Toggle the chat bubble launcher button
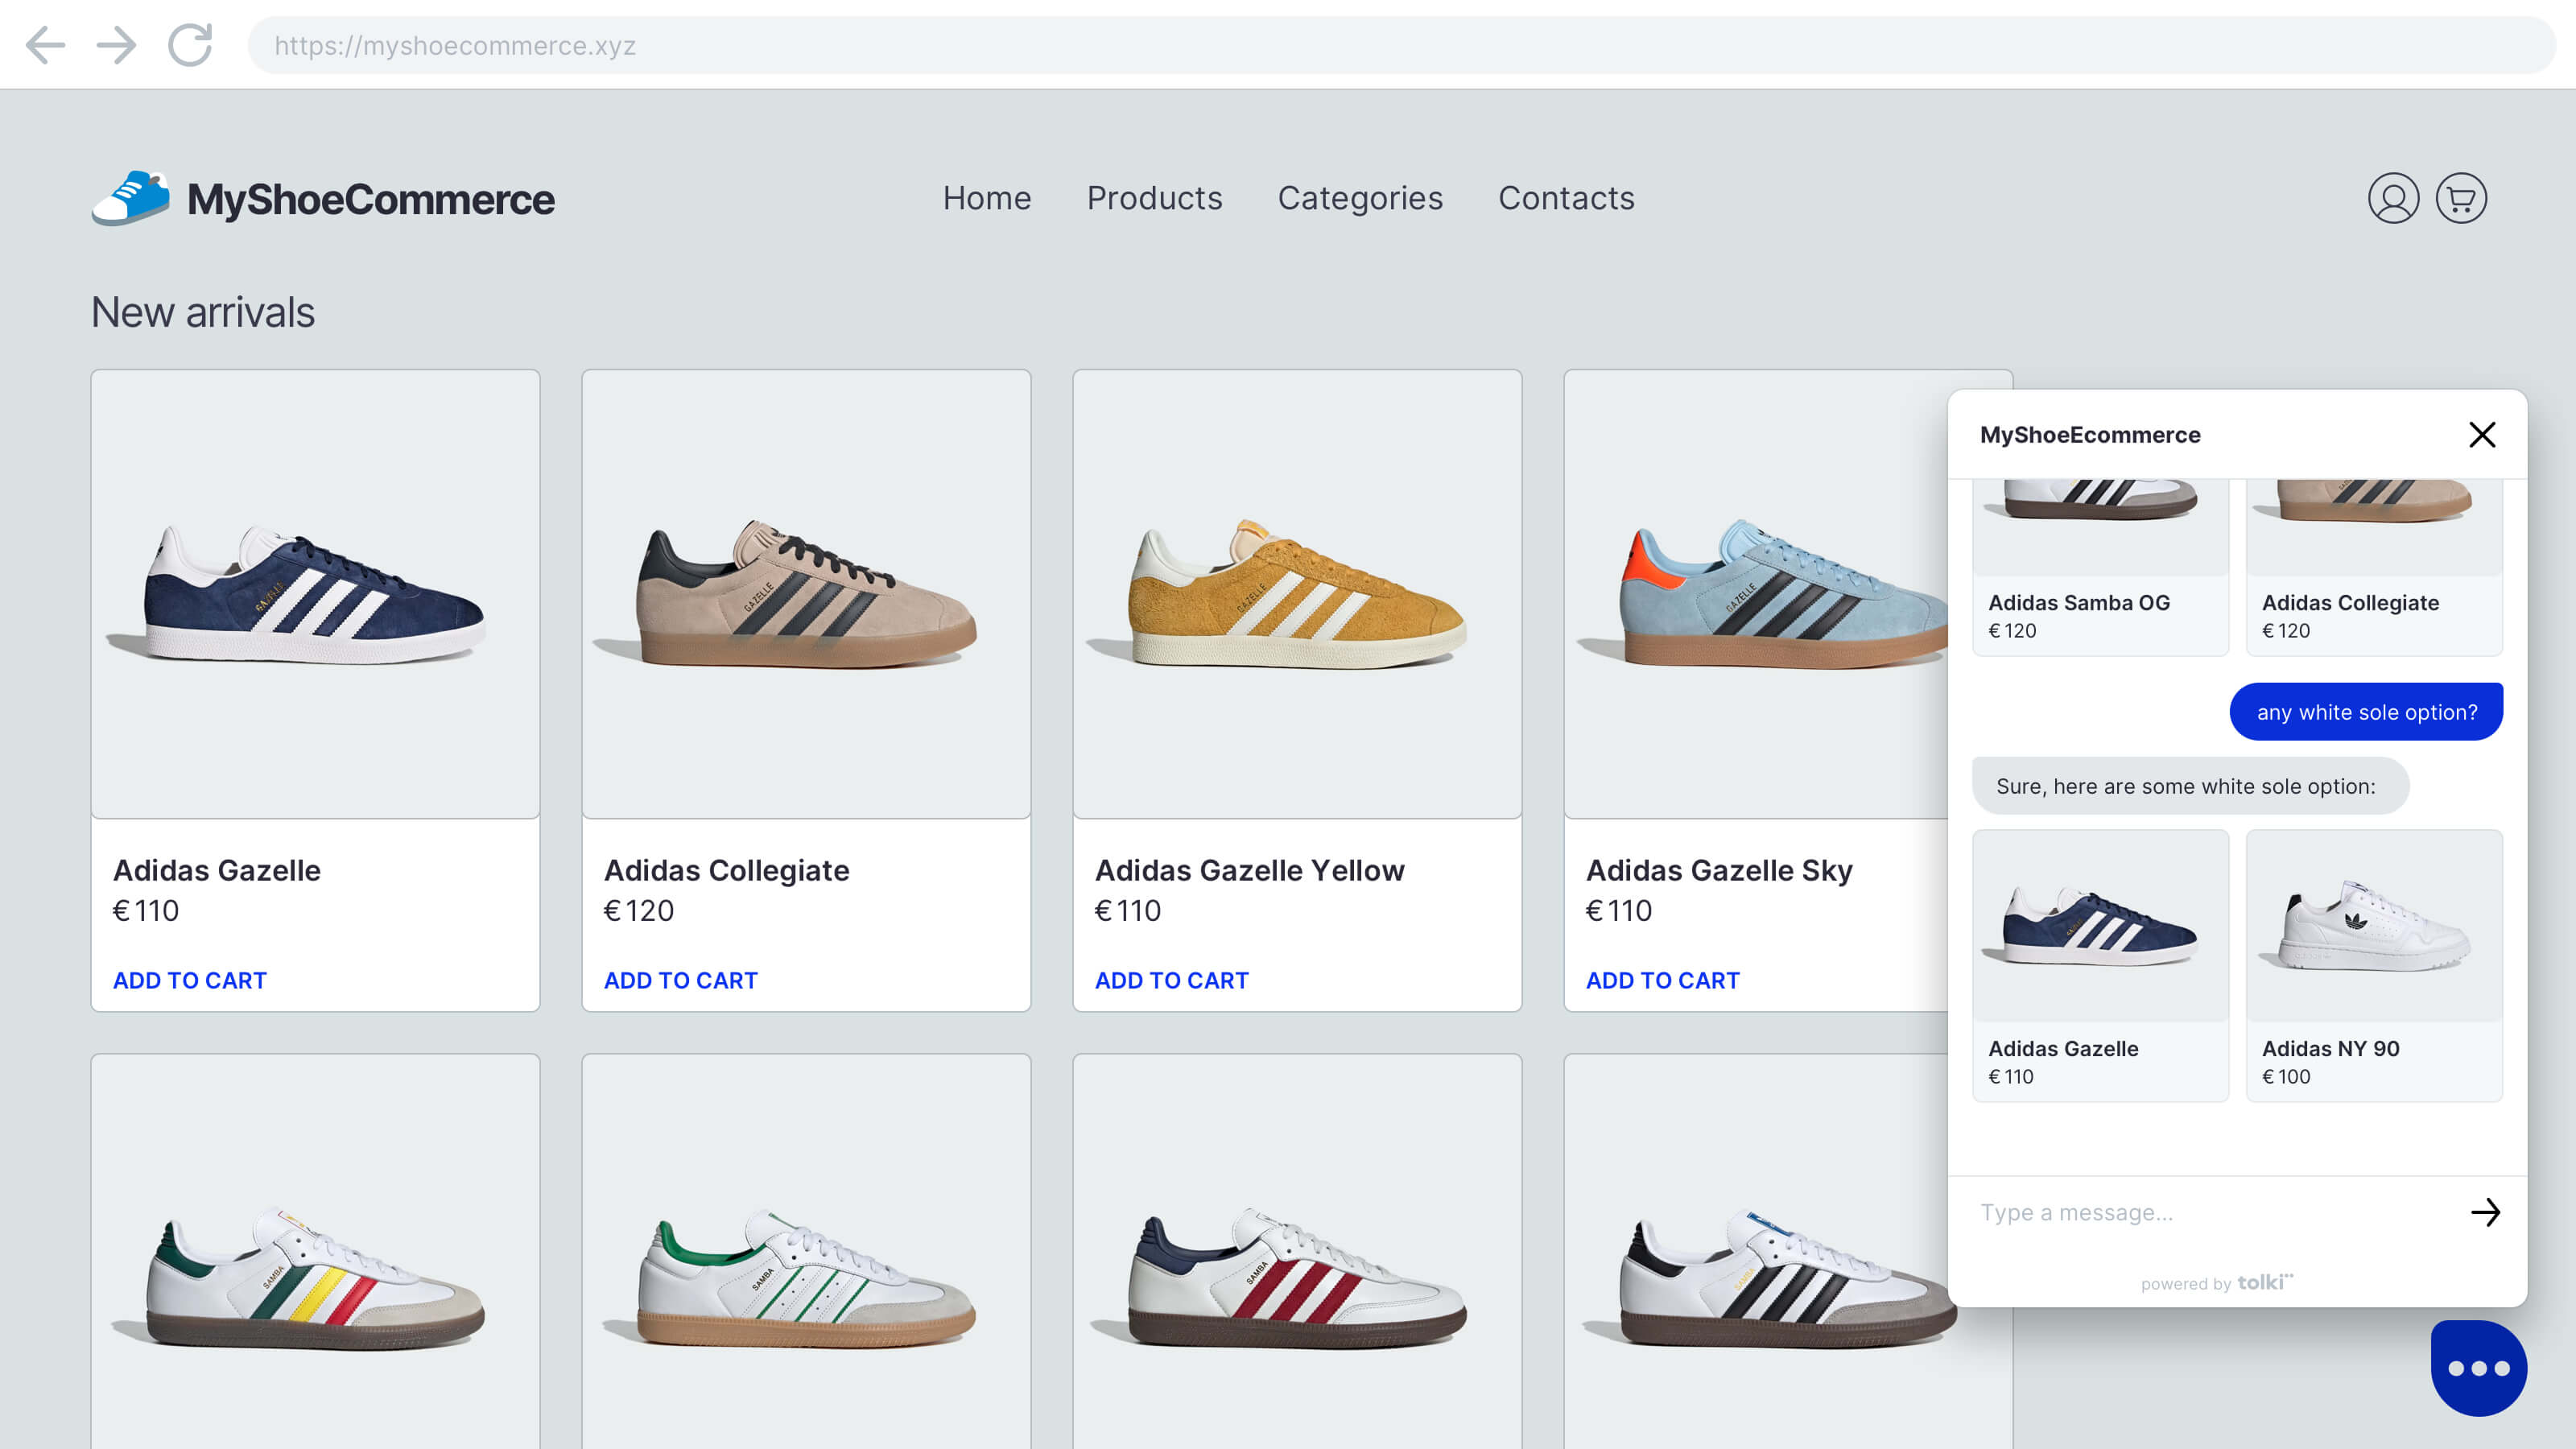2576x1449 pixels. [x=2479, y=1368]
